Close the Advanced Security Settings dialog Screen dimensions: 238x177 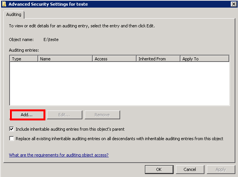[x=233, y=4]
